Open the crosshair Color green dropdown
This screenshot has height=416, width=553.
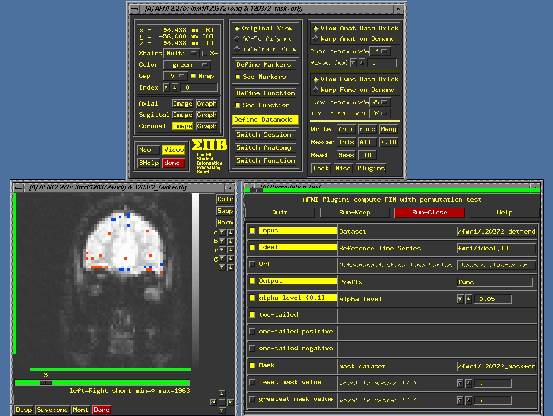pyautogui.click(x=187, y=65)
